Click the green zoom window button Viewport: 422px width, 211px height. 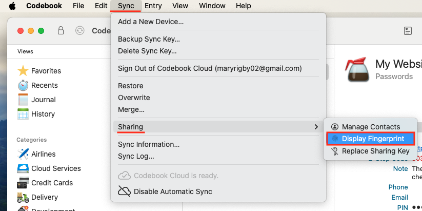click(41, 31)
